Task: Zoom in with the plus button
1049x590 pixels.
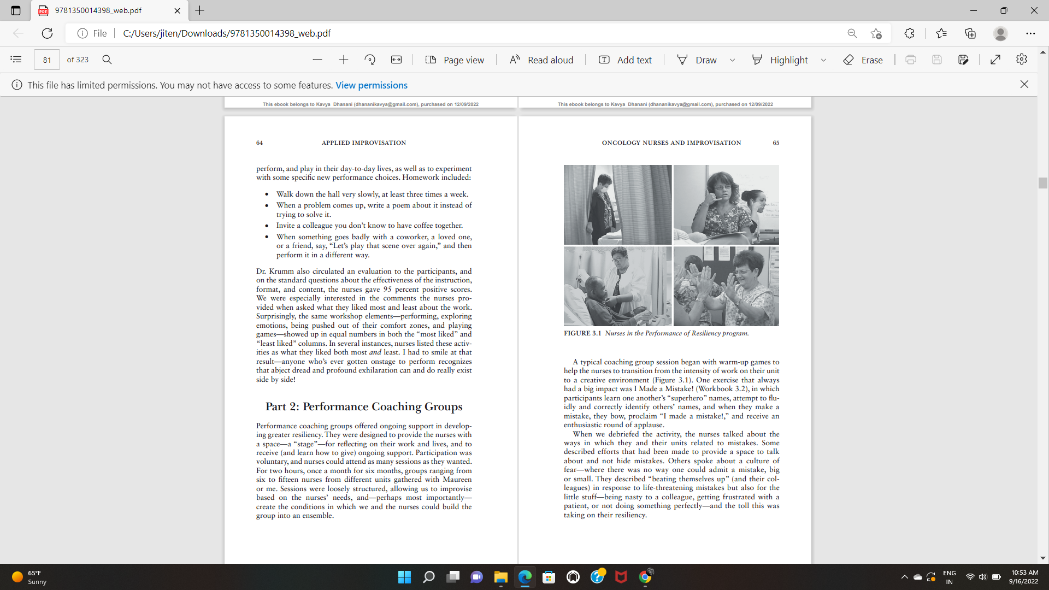Action: (x=344, y=60)
